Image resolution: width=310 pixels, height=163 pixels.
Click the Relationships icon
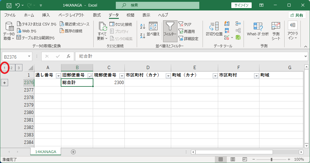[238, 31]
